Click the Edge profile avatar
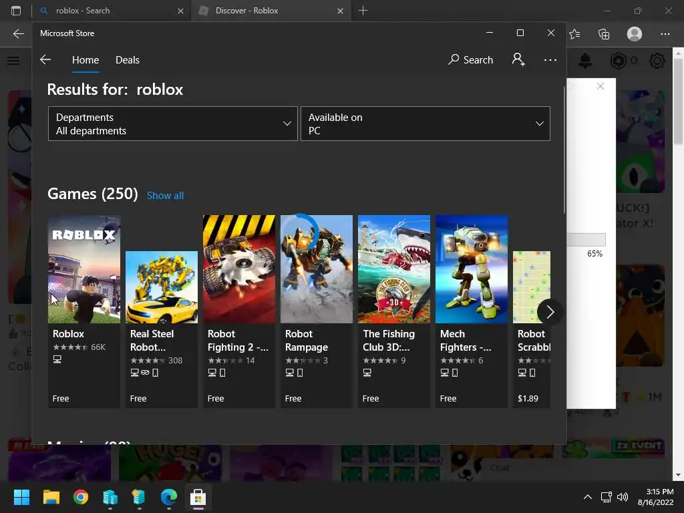This screenshot has height=513, width=684. pos(635,33)
